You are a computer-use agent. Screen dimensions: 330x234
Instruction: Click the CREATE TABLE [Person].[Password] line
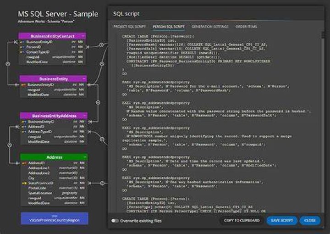[158, 36]
